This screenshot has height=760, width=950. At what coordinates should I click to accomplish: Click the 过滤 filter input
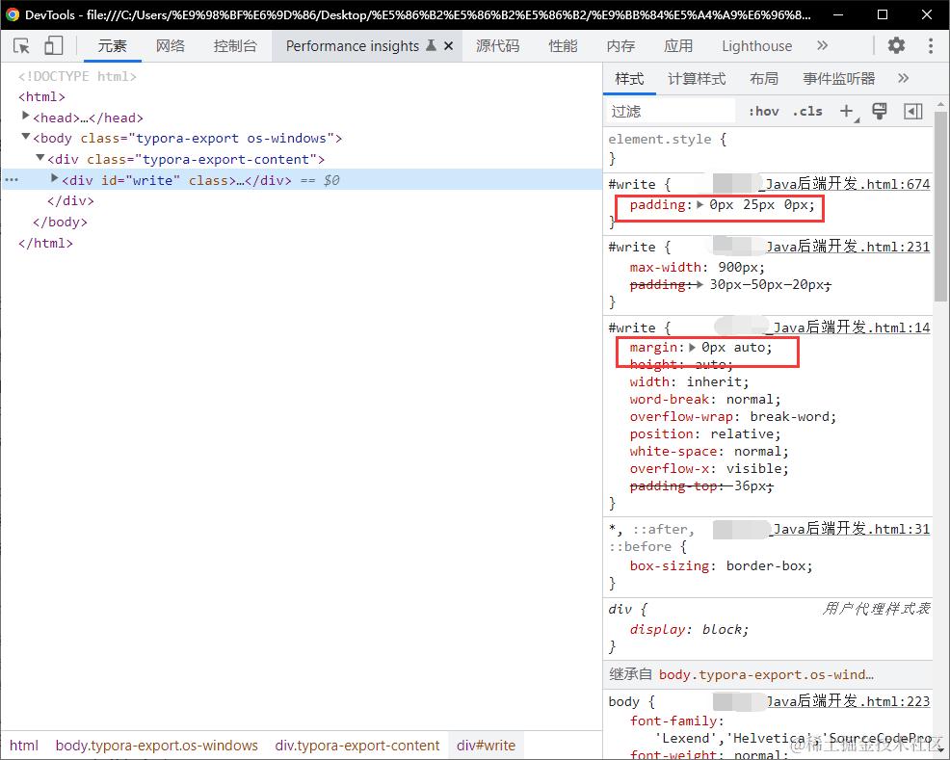(x=672, y=112)
